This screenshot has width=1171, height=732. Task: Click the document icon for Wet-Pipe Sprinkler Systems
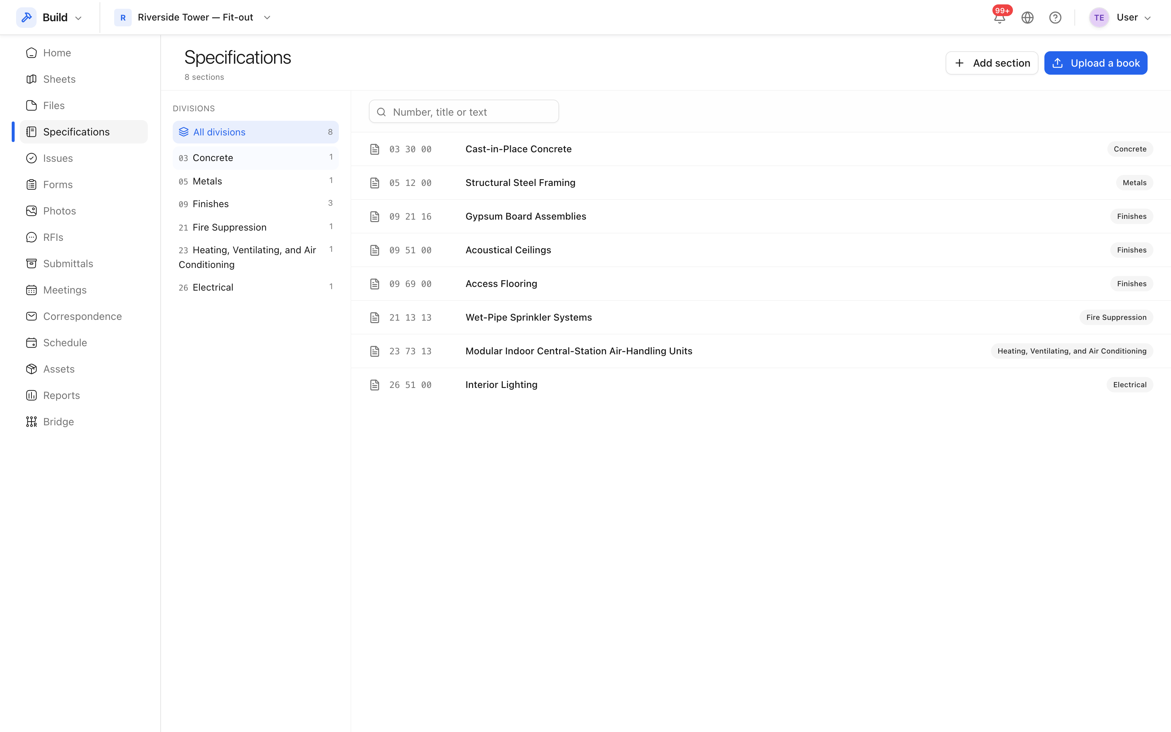tap(374, 318)
